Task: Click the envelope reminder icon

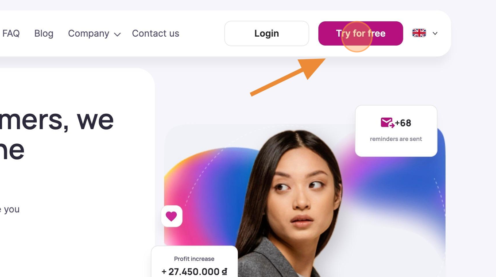Action: click(x=387, y=123)
